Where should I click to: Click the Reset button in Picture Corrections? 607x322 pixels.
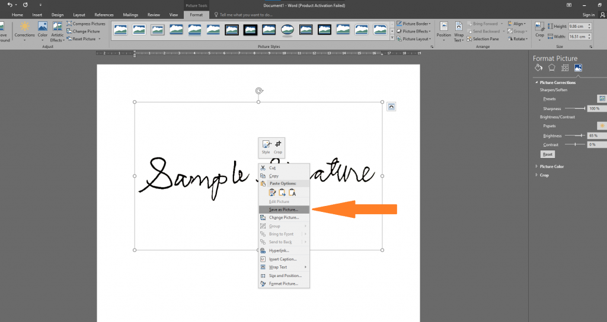[x=548, y=154]
